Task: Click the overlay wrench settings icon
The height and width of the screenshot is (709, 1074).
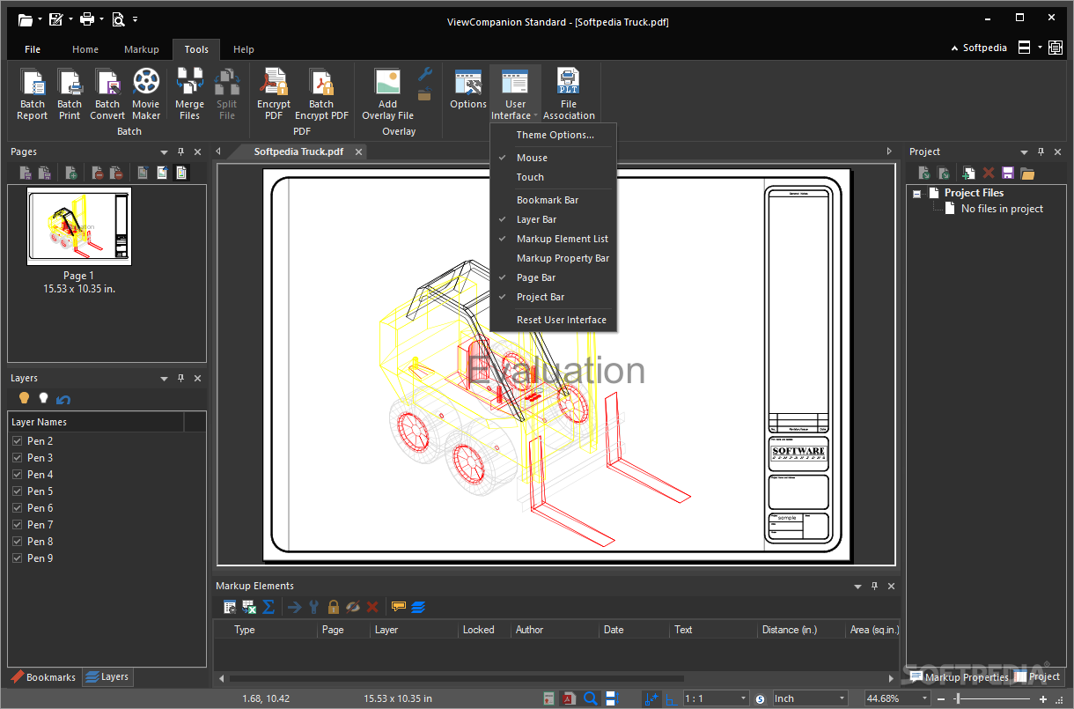Action: 424,75
